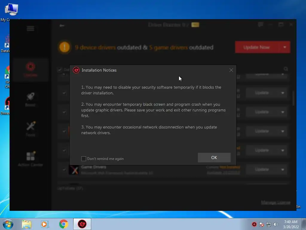Image resolution: width=306 pixels, height=230 pixels.
Task: Open Driver Booster hamburger menu
Action: click(30, 28)
